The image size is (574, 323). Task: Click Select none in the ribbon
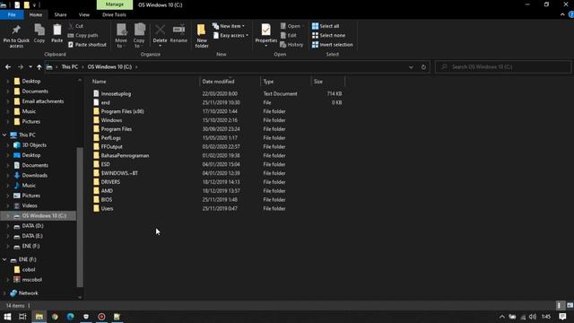tap(328, 36)
